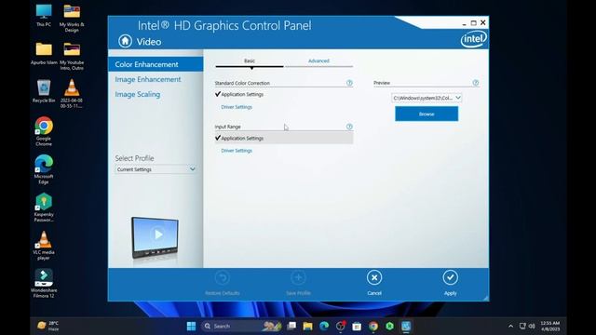Open help for Input Range
This screenshot has width=596, height=335.
pos(349,127)
